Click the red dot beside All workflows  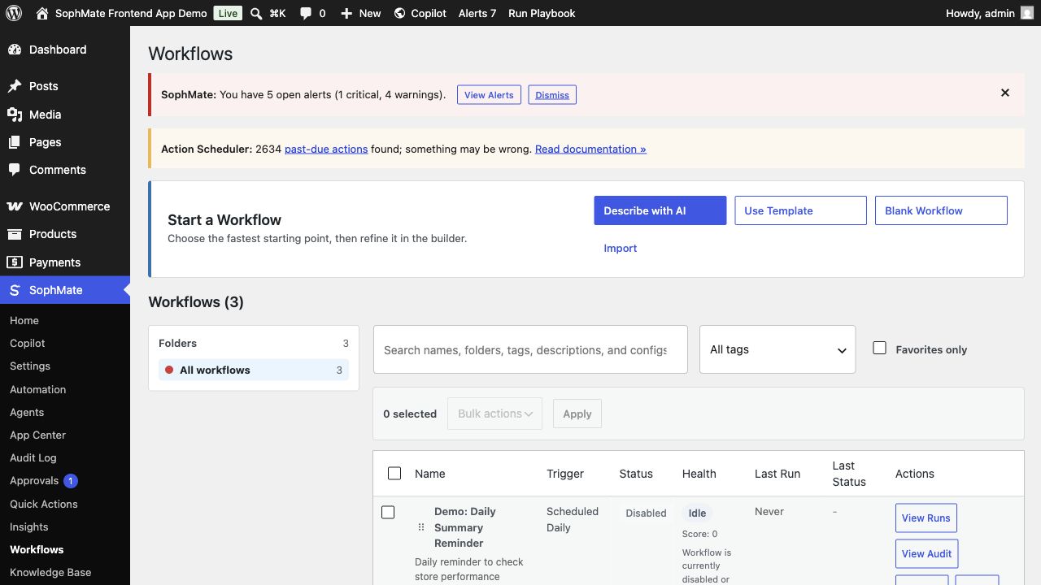[x=169, y=370]
